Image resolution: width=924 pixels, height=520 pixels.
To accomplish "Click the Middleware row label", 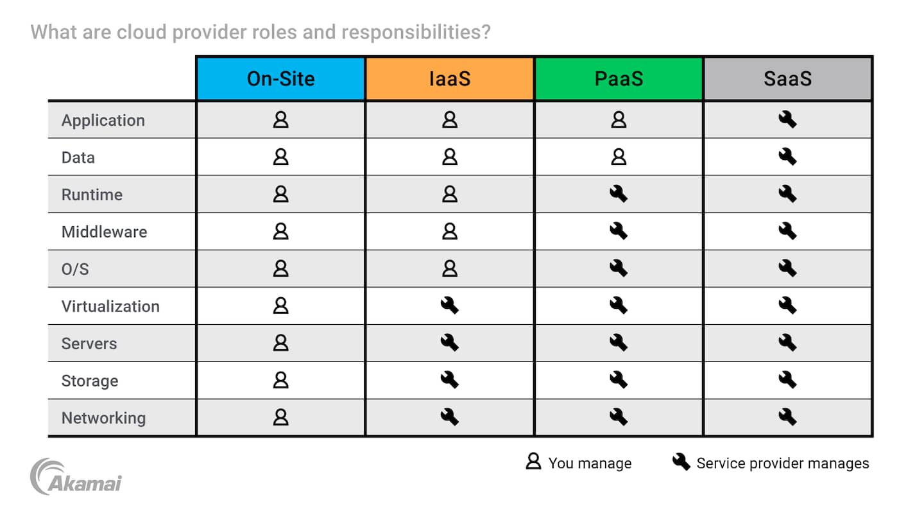I will [x=104, y=232].
